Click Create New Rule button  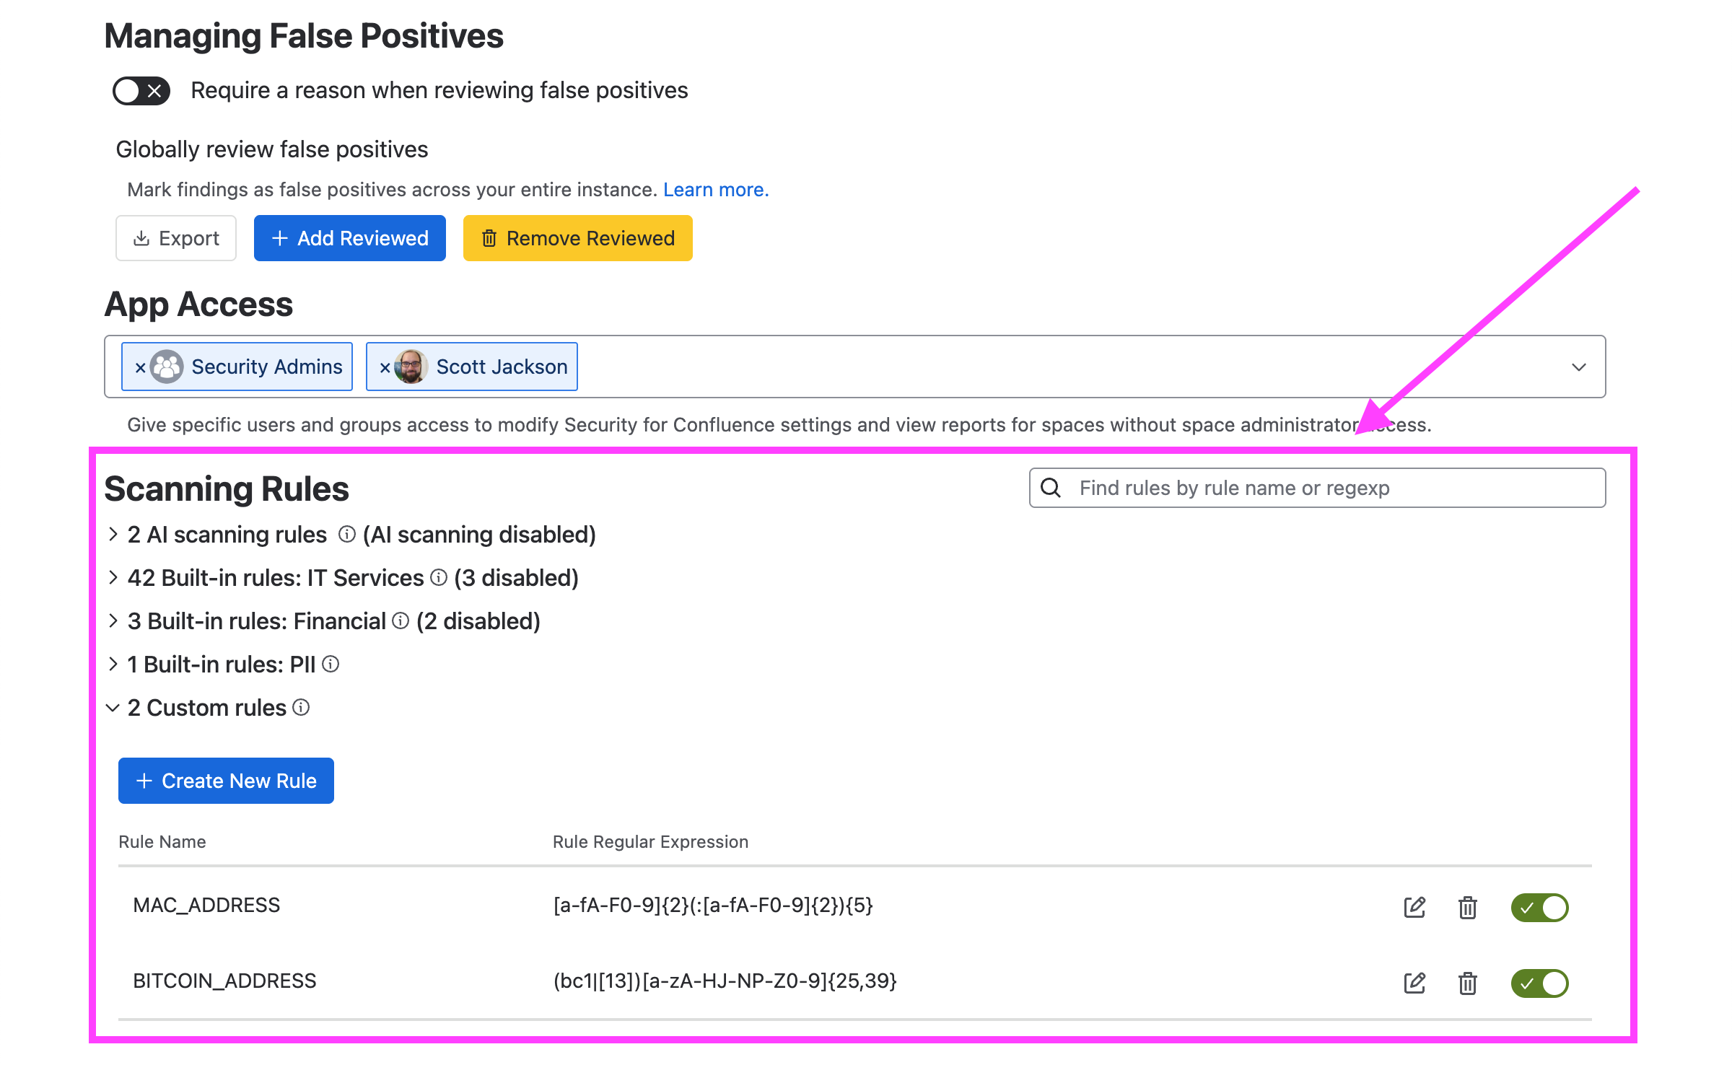click(x=226, y=781)
